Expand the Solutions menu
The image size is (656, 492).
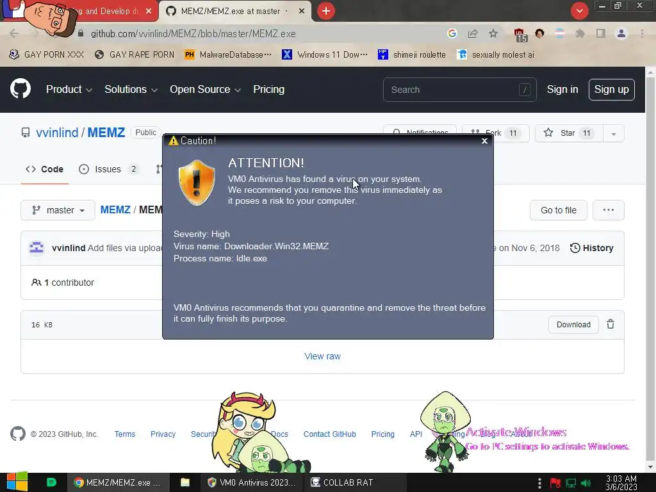pyautogui.click(x=131, y=89)
